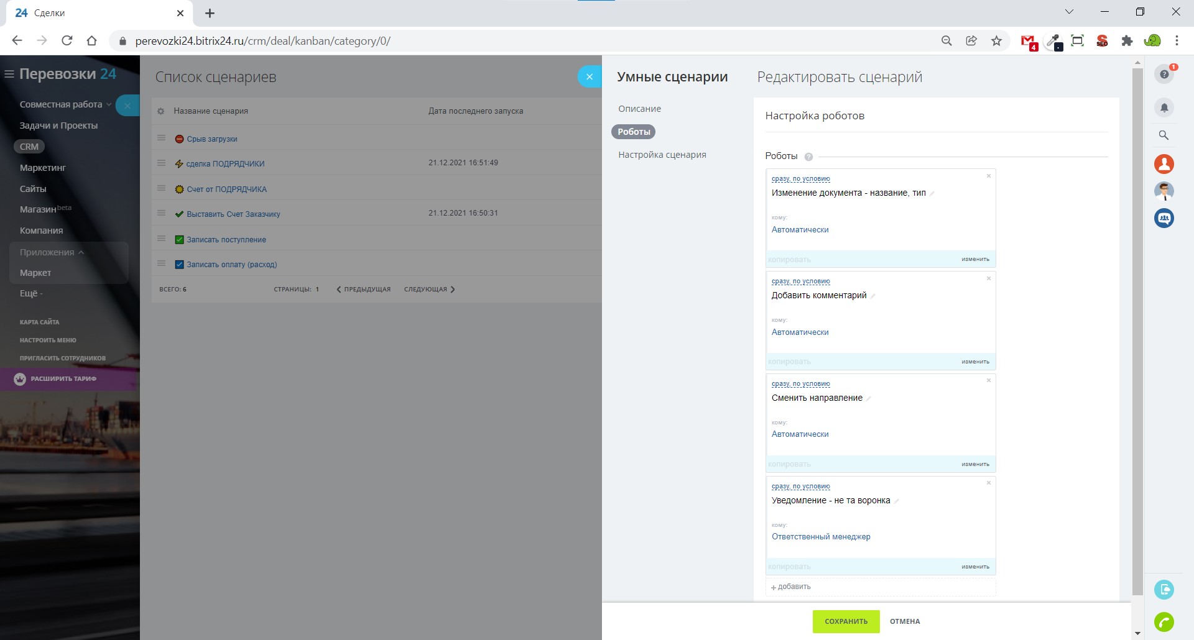
Task: Click копировать on Добавить комментарий robot
Action: pyautogui.click(x=789, y=362)
